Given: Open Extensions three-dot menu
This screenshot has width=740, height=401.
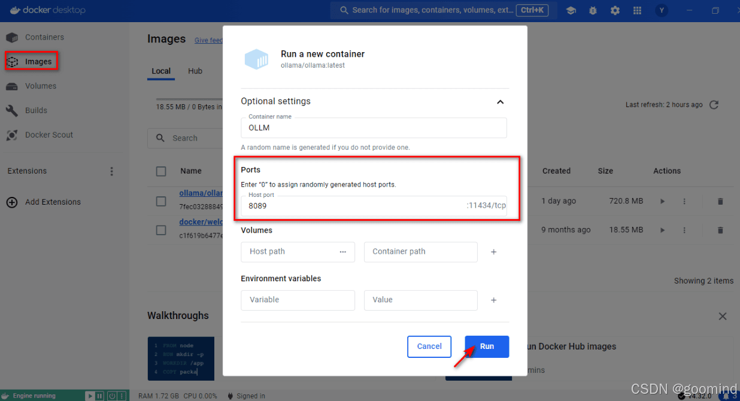Looking at the screenshot, I should coord(111,171).
